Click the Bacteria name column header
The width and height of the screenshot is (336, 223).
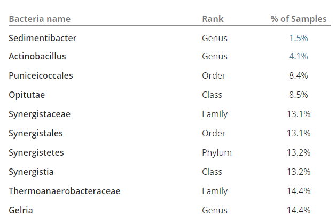pos(40,19)
